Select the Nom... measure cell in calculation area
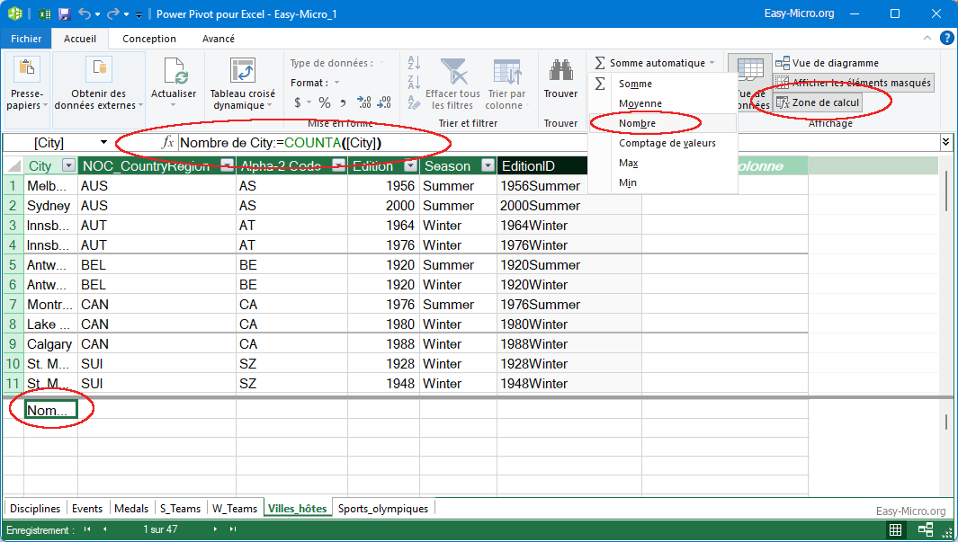 (x=50, y=410)
